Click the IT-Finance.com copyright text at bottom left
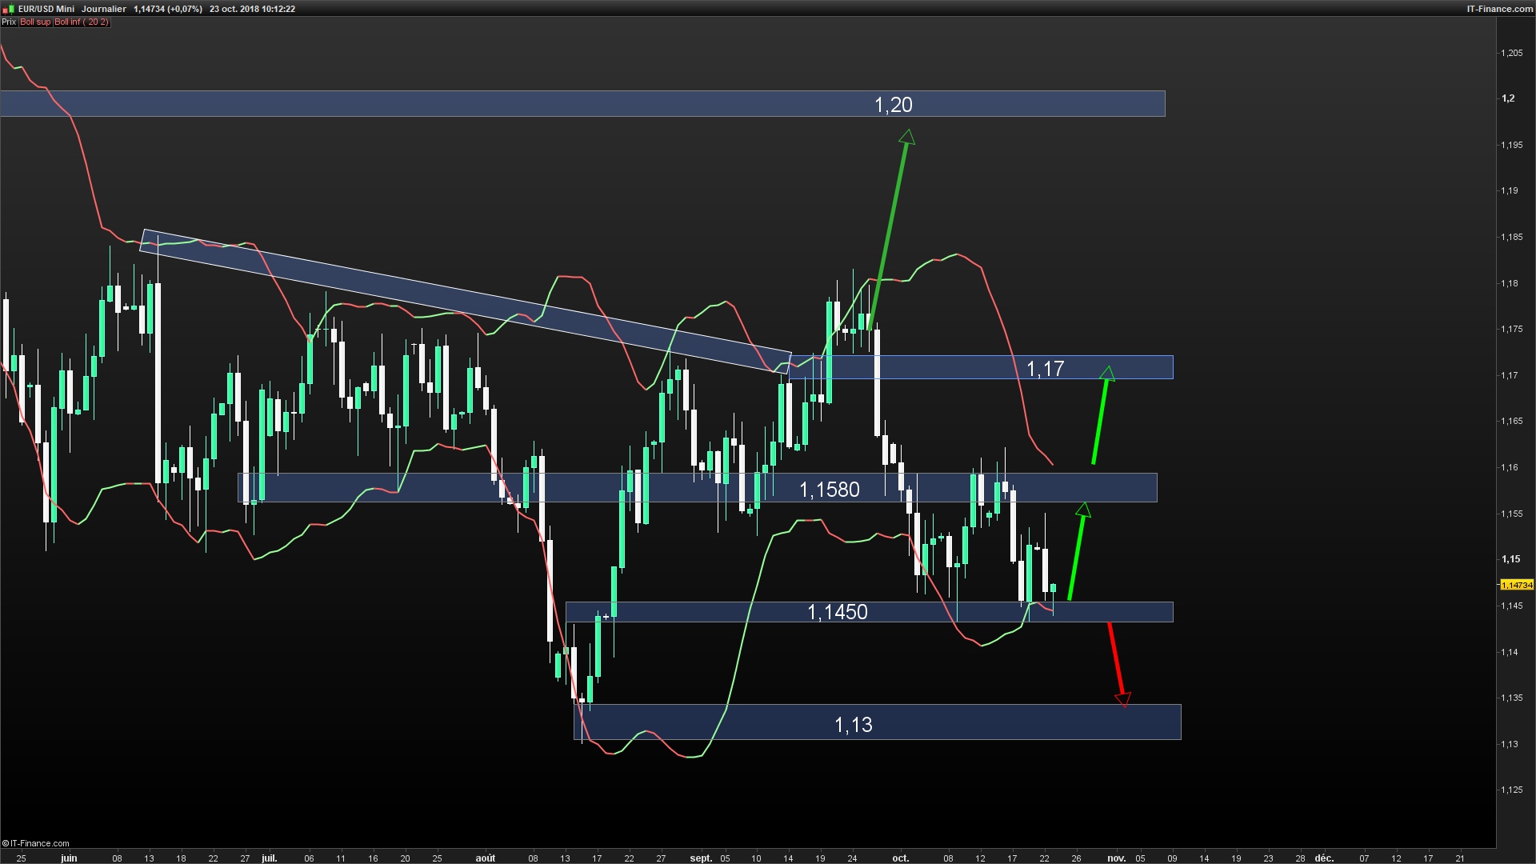 (x=36, y=843)
